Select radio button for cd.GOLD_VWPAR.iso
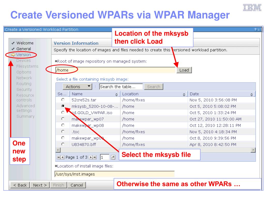This screenshot has width=265, height=199. pos(63,112)
